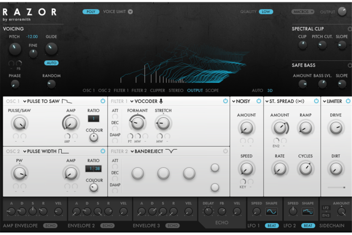Select the CLIPPER display tab
The image size is (352, 235).
158,90
